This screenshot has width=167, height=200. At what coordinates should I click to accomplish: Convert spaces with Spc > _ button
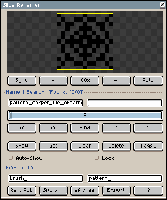pyautogui.click(x=53, y=191)
